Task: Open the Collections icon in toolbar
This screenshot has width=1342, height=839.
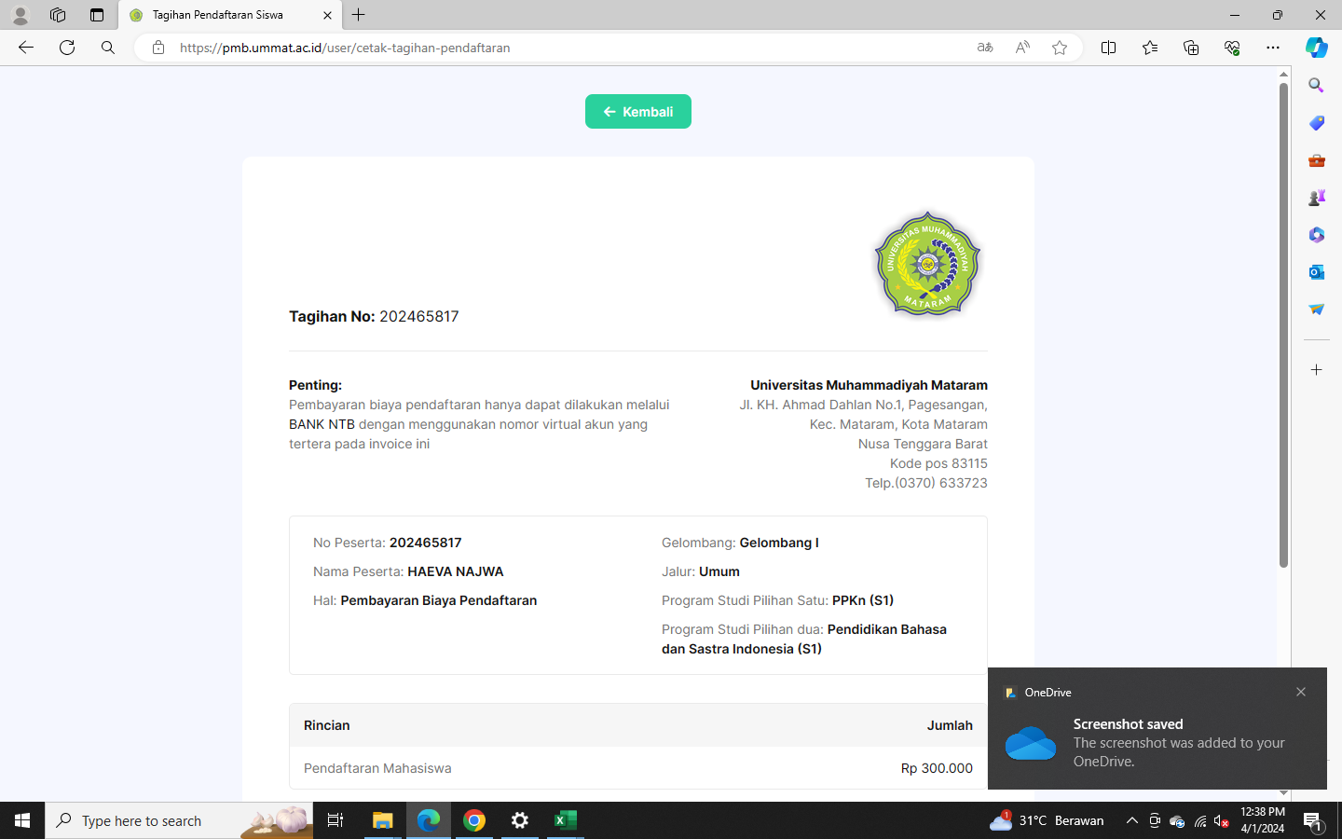Action: click(1191, 48)
